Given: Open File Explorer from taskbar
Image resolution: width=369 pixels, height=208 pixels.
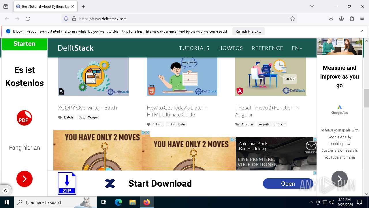Looking at the screenshot, I should click(x=132, y=202).
